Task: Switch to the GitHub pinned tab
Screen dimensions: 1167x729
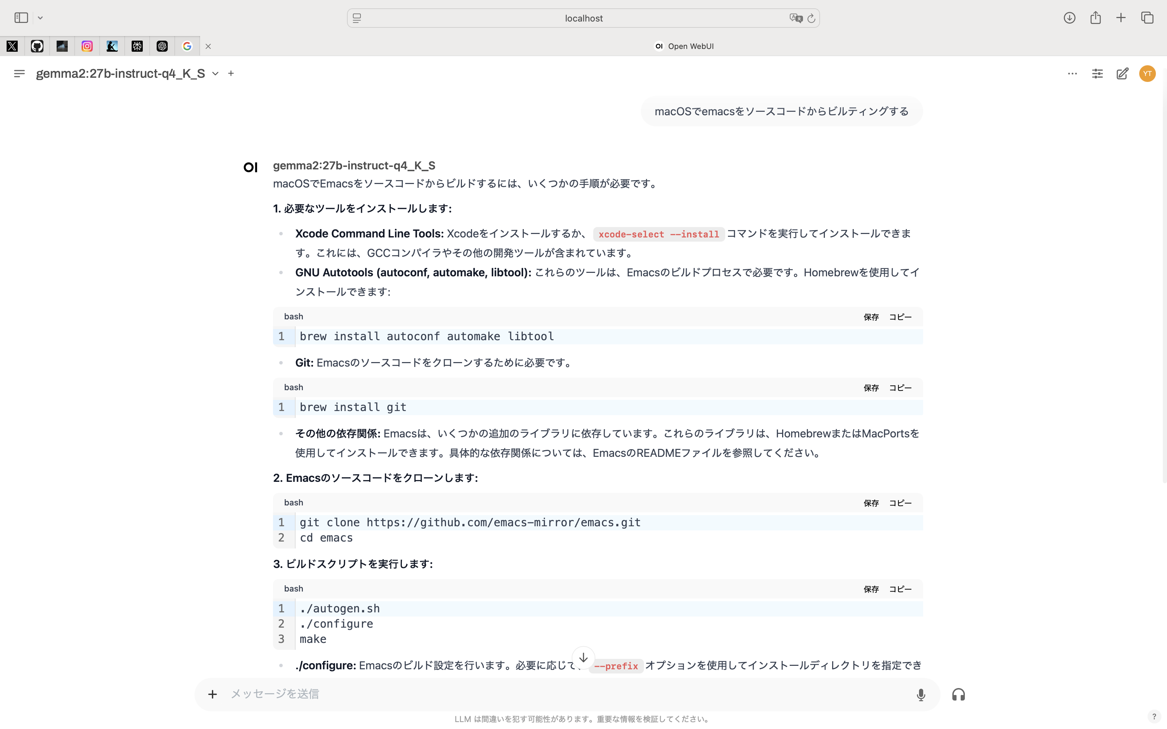Action: 37,46
